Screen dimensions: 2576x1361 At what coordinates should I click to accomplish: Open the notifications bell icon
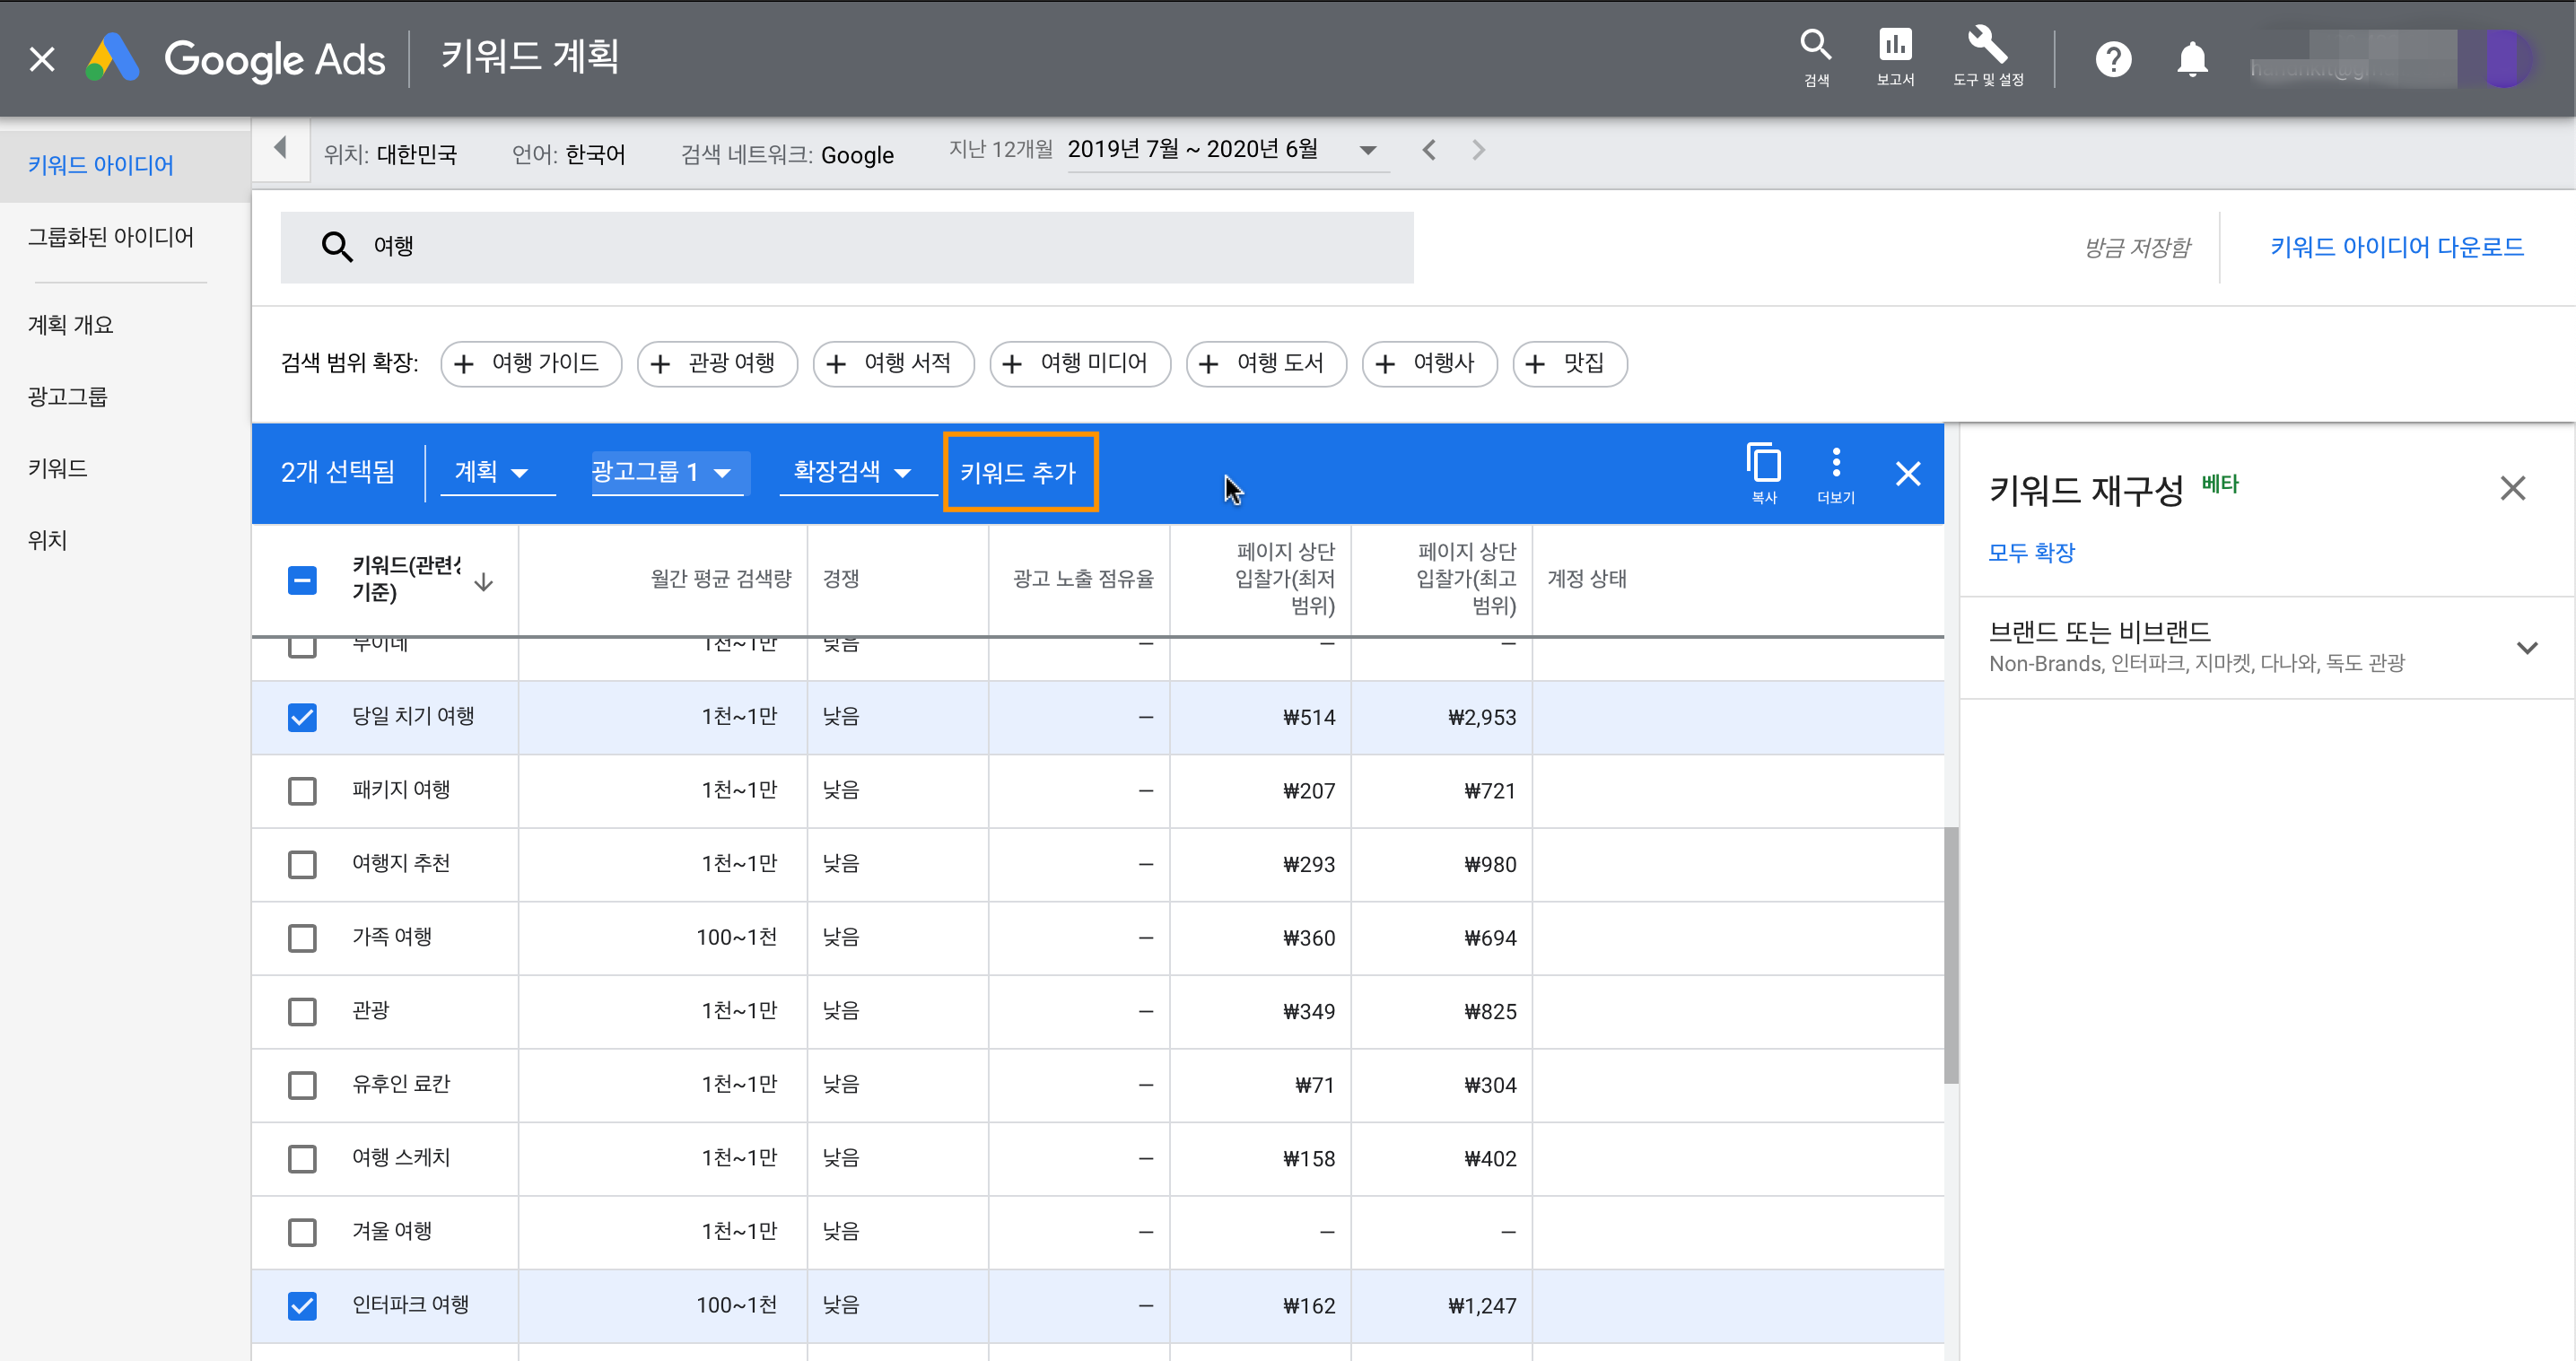tap(2191, 59)
